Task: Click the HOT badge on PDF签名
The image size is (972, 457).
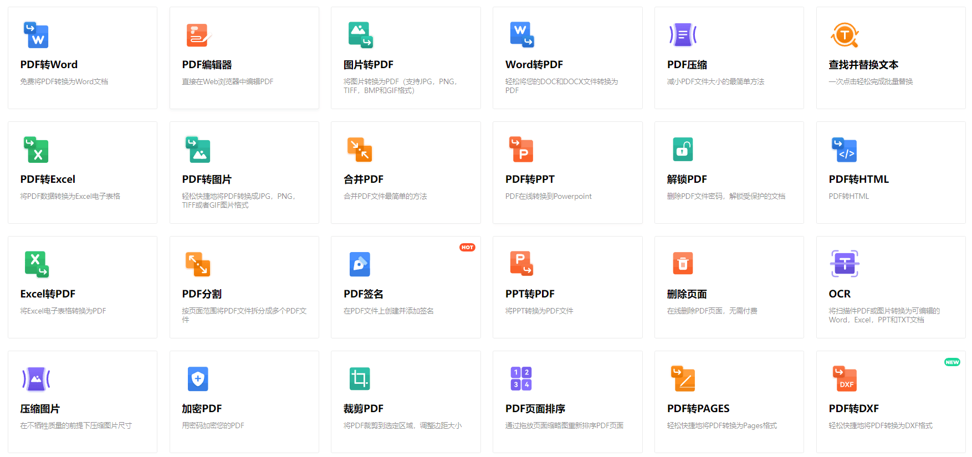Action: click(467, 248)
